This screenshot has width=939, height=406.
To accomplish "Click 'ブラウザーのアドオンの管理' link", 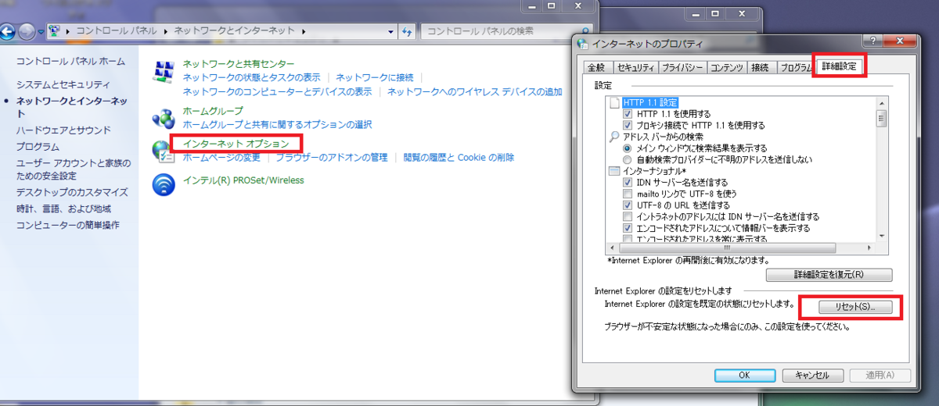I will coord(332,157).
